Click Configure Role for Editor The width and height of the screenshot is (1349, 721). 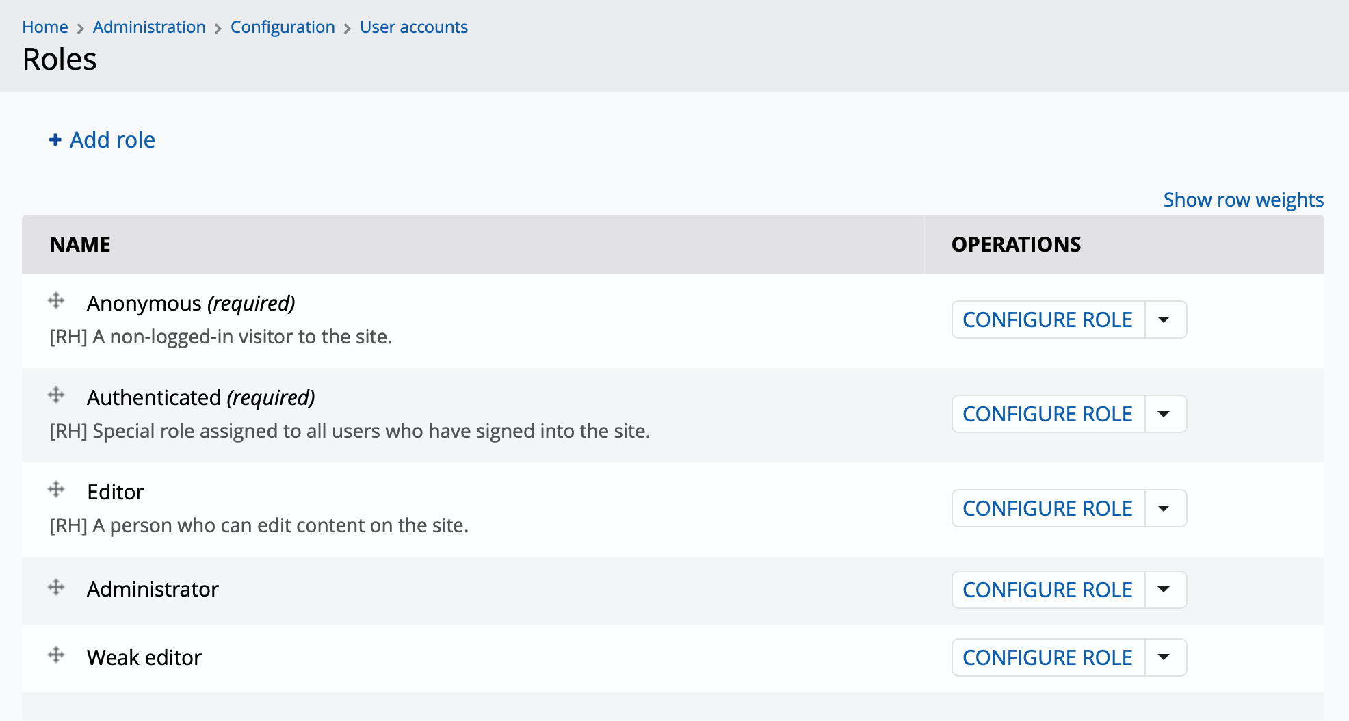(x=1047, y=508)
